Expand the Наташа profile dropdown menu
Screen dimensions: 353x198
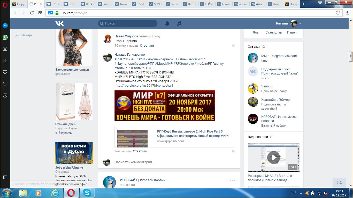tap(300, 24)
